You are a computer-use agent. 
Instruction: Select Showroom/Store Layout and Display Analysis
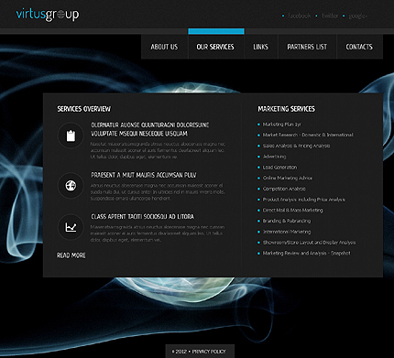309,243
